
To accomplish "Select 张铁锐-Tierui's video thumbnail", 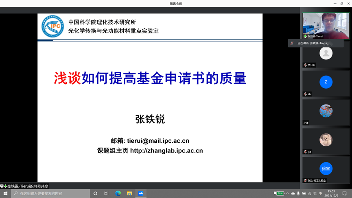I will 326,25.
